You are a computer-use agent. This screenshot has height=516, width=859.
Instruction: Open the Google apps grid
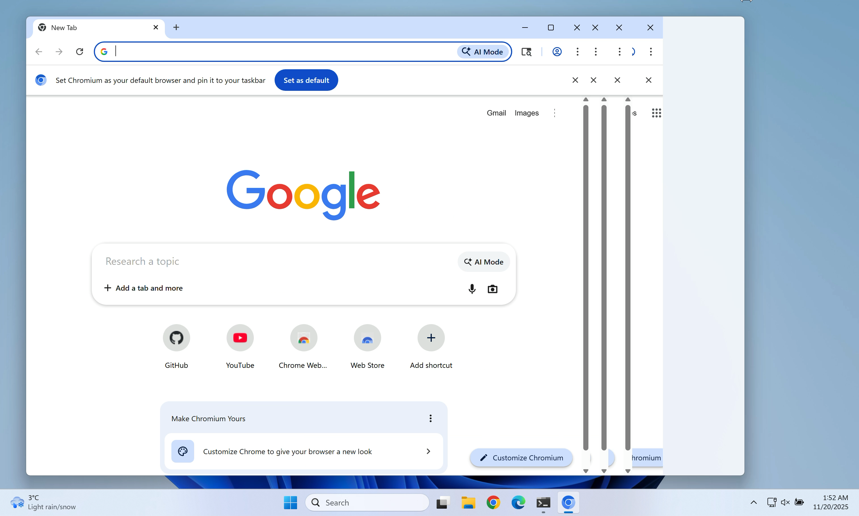pos(656,113)
